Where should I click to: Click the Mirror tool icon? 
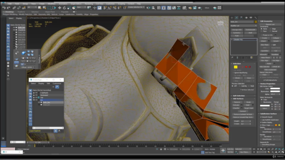(148, 8)
